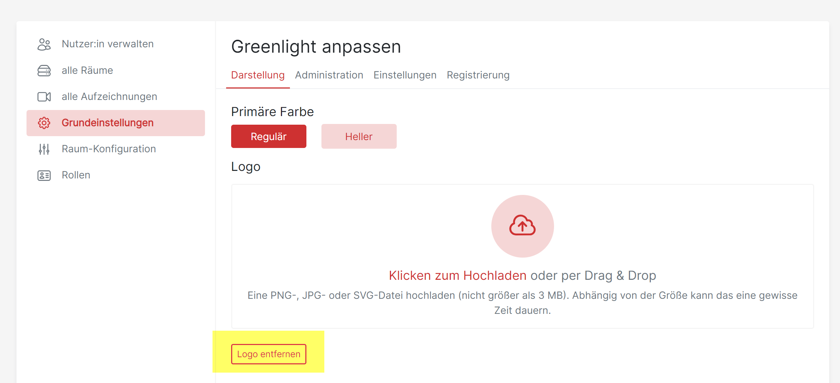Choose the Heller color variant

tap(359, 136)
